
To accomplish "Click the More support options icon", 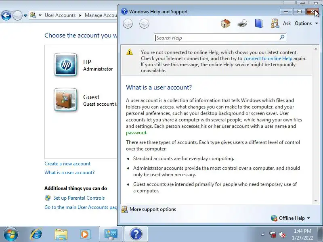I will (x=124, y=209).
